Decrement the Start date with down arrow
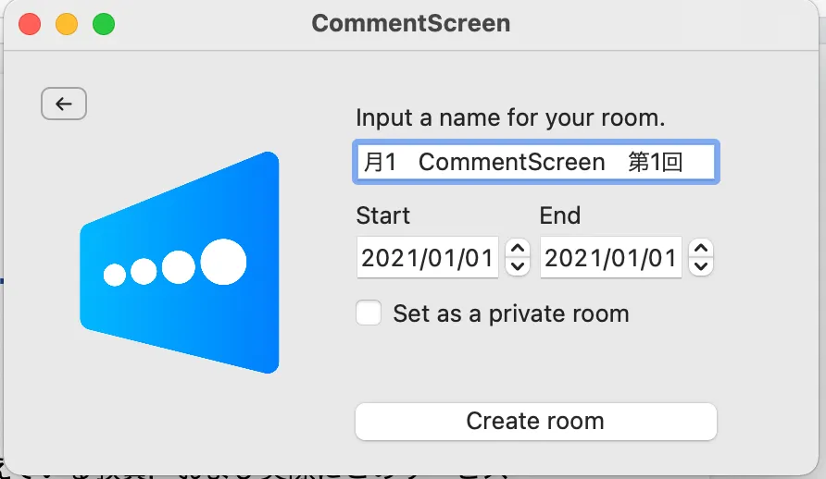Image resolution: width=826 pixels, height=479 pixels. coord(519,266)
